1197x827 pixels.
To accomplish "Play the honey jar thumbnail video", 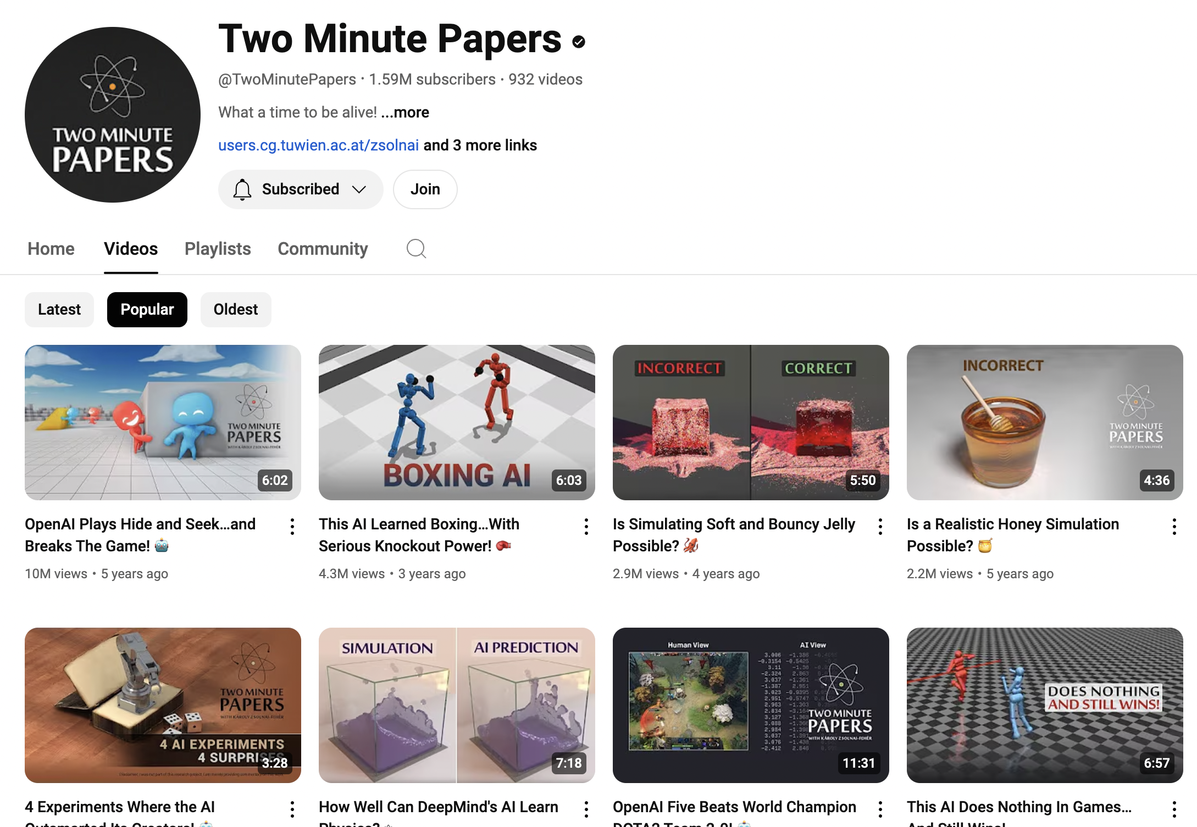I will point(1045,422).
